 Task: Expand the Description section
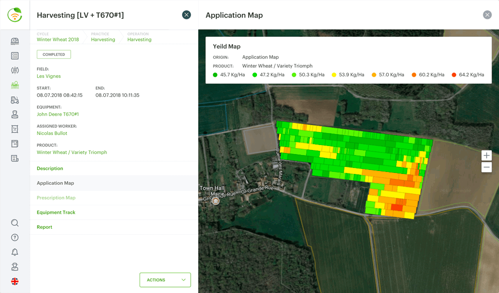click(x=50, y=168)
